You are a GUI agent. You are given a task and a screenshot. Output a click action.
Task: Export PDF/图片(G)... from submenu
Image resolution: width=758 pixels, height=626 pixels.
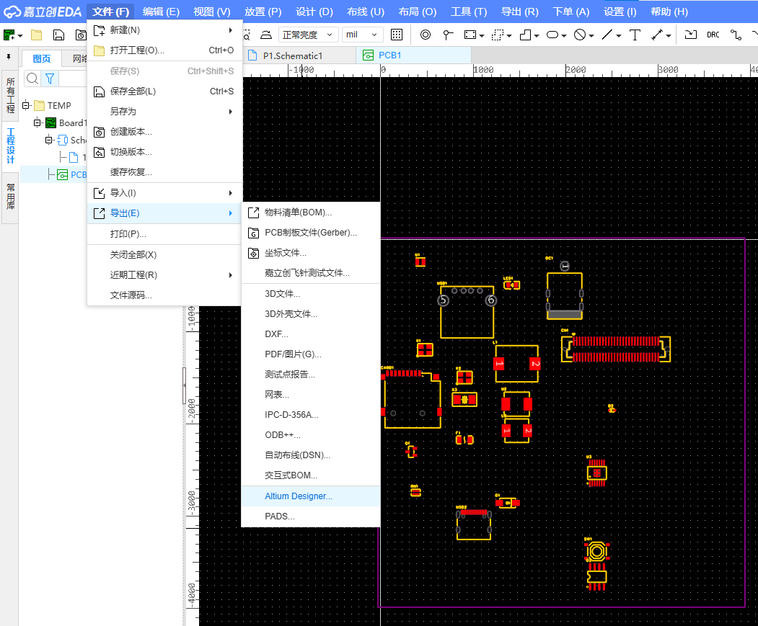coord(311,354)
